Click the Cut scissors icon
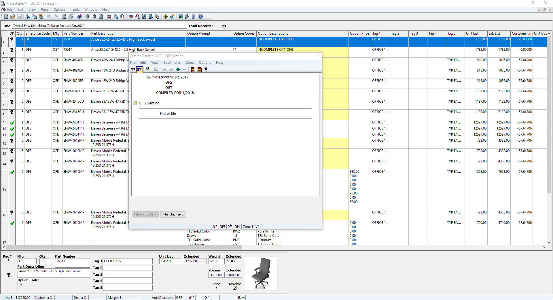553x300 pixels. click(x=28, y=16)
